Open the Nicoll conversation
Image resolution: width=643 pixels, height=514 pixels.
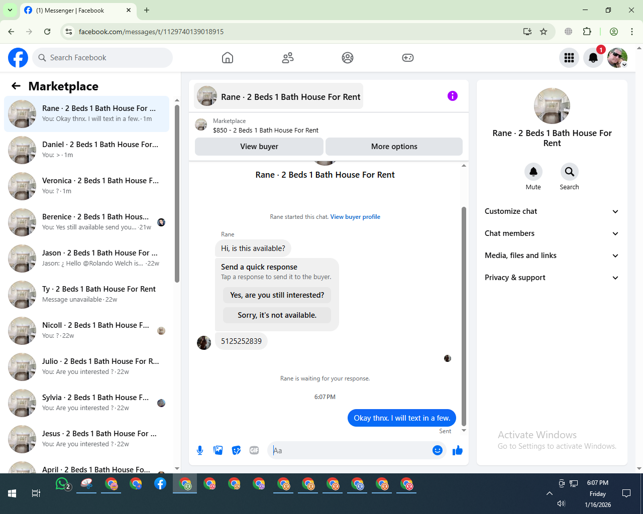pyautogui.click(x=87, y=330)
